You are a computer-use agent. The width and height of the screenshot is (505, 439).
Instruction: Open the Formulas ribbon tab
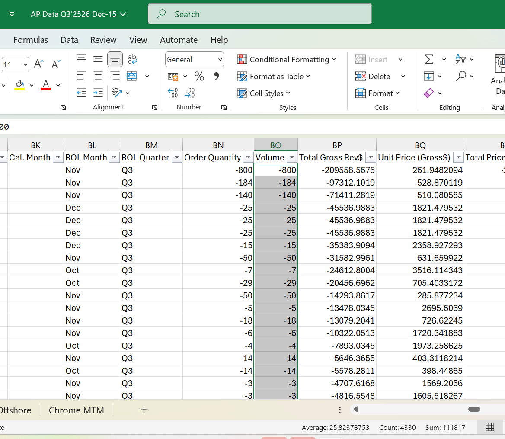coord(31,40)
